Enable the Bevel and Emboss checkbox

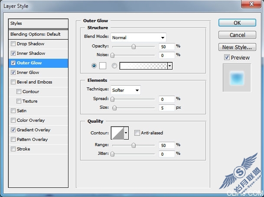[x=13, y=82]
